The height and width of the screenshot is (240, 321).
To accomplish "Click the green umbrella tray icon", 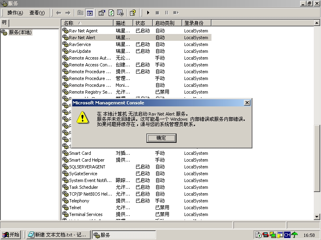I will tap(295, 235).
